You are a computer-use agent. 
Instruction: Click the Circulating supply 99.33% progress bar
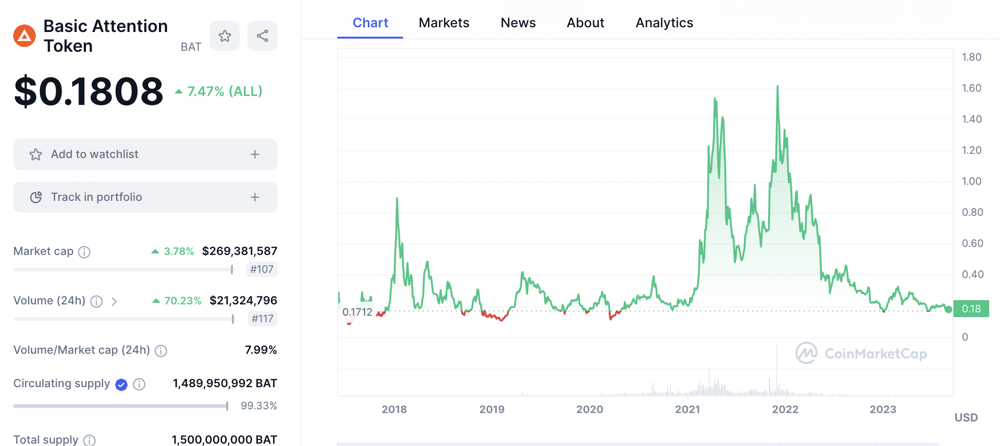121,406
